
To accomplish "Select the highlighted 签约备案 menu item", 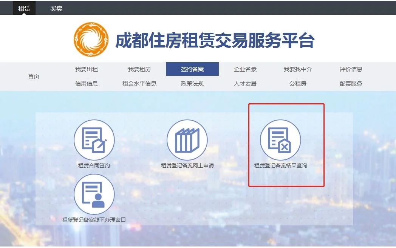I will tap(192, 69).
